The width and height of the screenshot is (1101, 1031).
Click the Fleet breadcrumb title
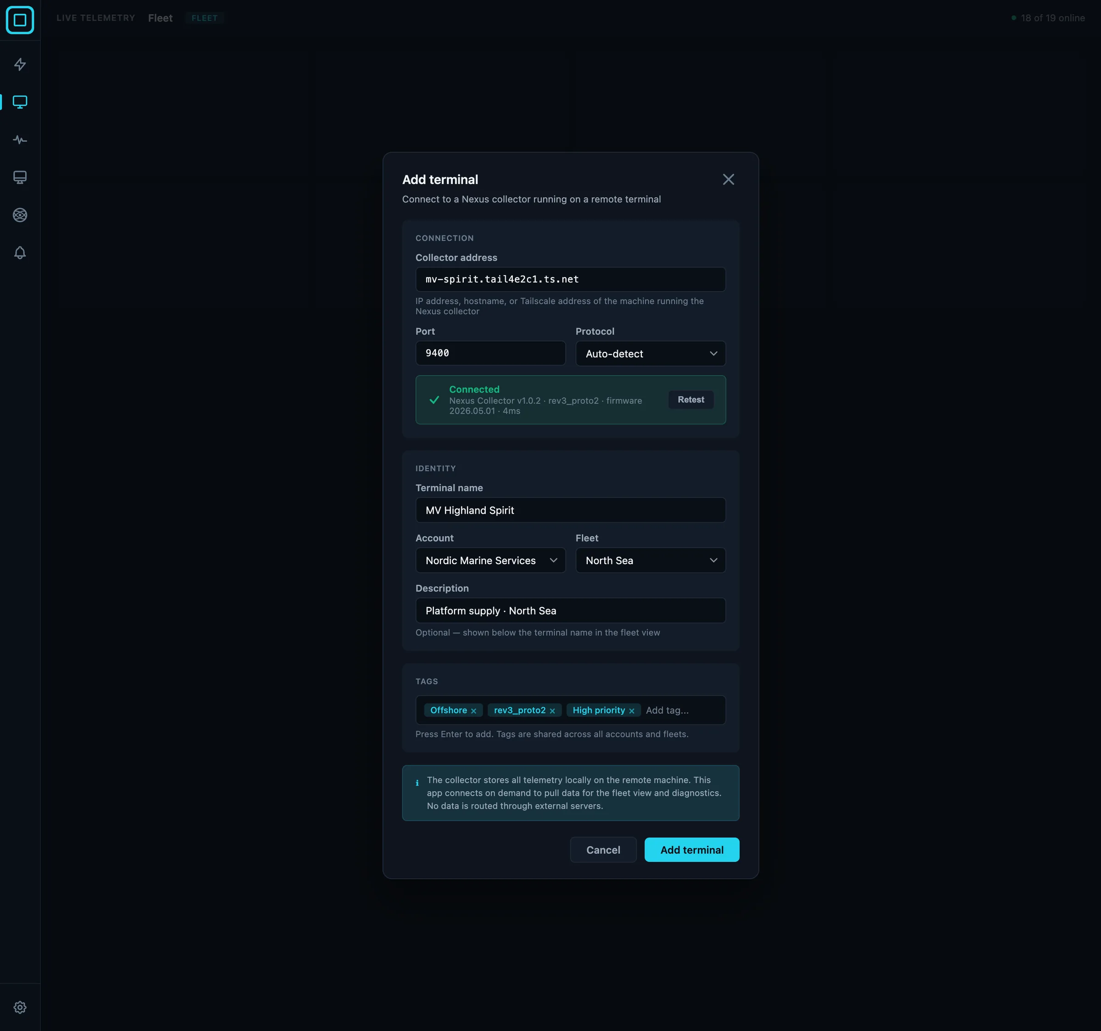click(x=160, y=18)
